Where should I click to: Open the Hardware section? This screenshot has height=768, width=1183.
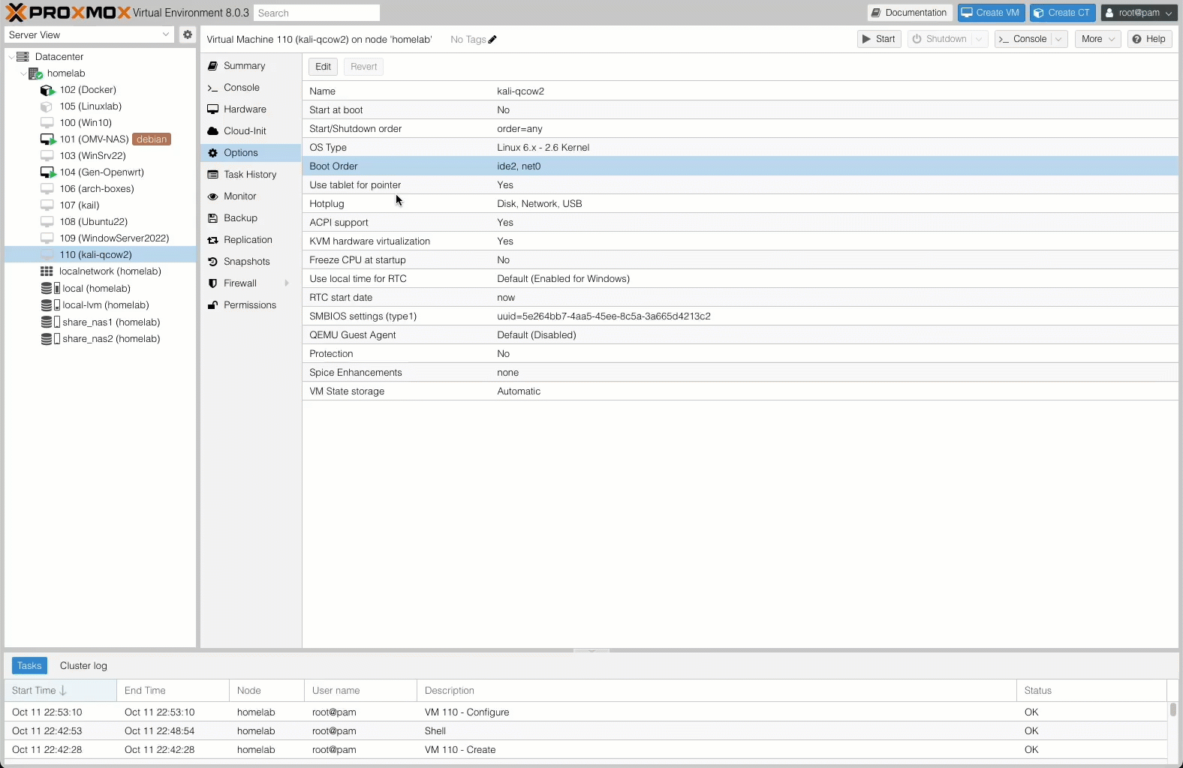click(251, 109)
